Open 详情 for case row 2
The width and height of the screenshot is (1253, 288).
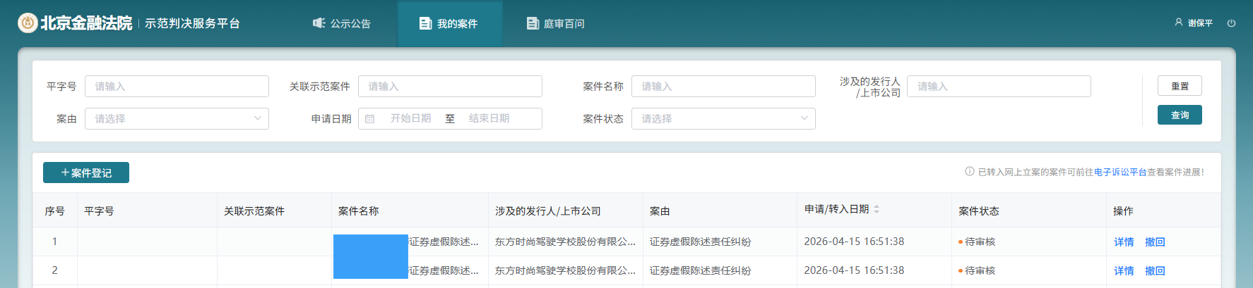(1124, 271)
